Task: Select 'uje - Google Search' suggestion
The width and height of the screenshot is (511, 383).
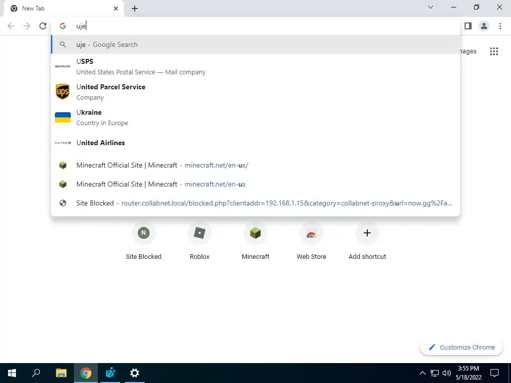Action: coord(255,44)
